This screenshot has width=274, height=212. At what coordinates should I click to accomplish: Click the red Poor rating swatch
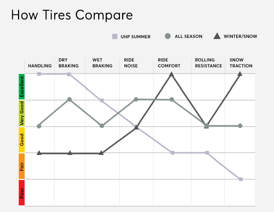(x=22, y=192)
